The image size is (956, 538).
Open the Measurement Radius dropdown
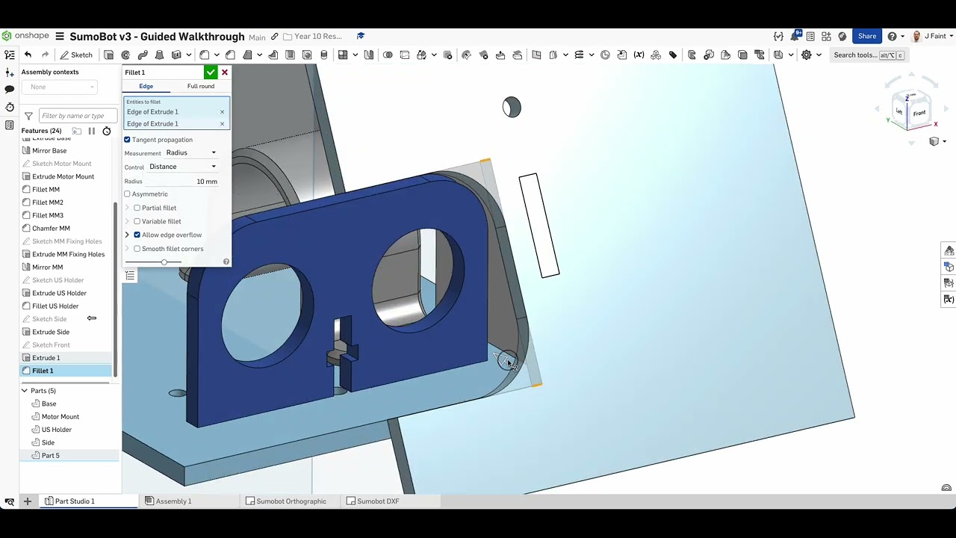tap(191, 152)
